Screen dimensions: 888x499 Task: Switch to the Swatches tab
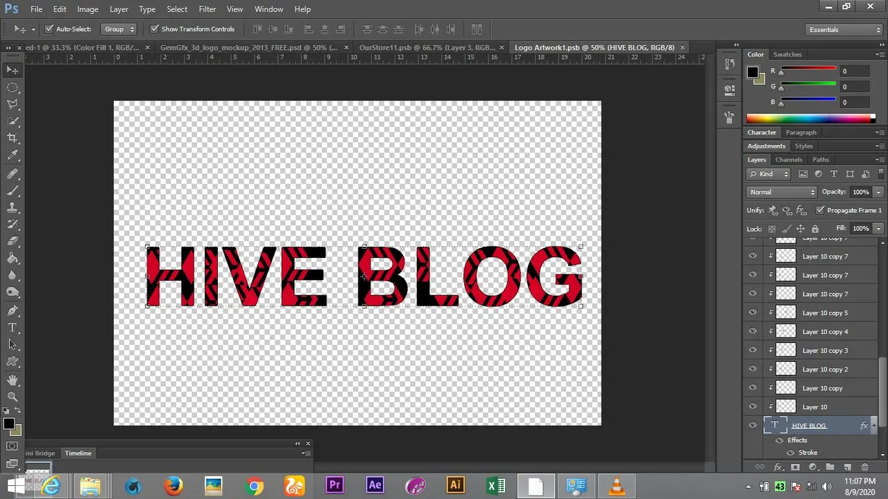pos(787,54)
